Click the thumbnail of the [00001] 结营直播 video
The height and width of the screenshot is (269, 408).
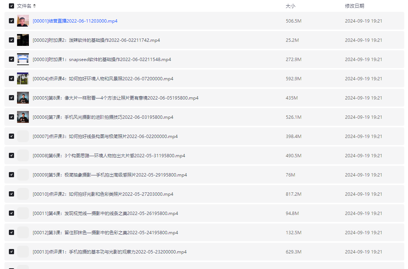(23, 21)
